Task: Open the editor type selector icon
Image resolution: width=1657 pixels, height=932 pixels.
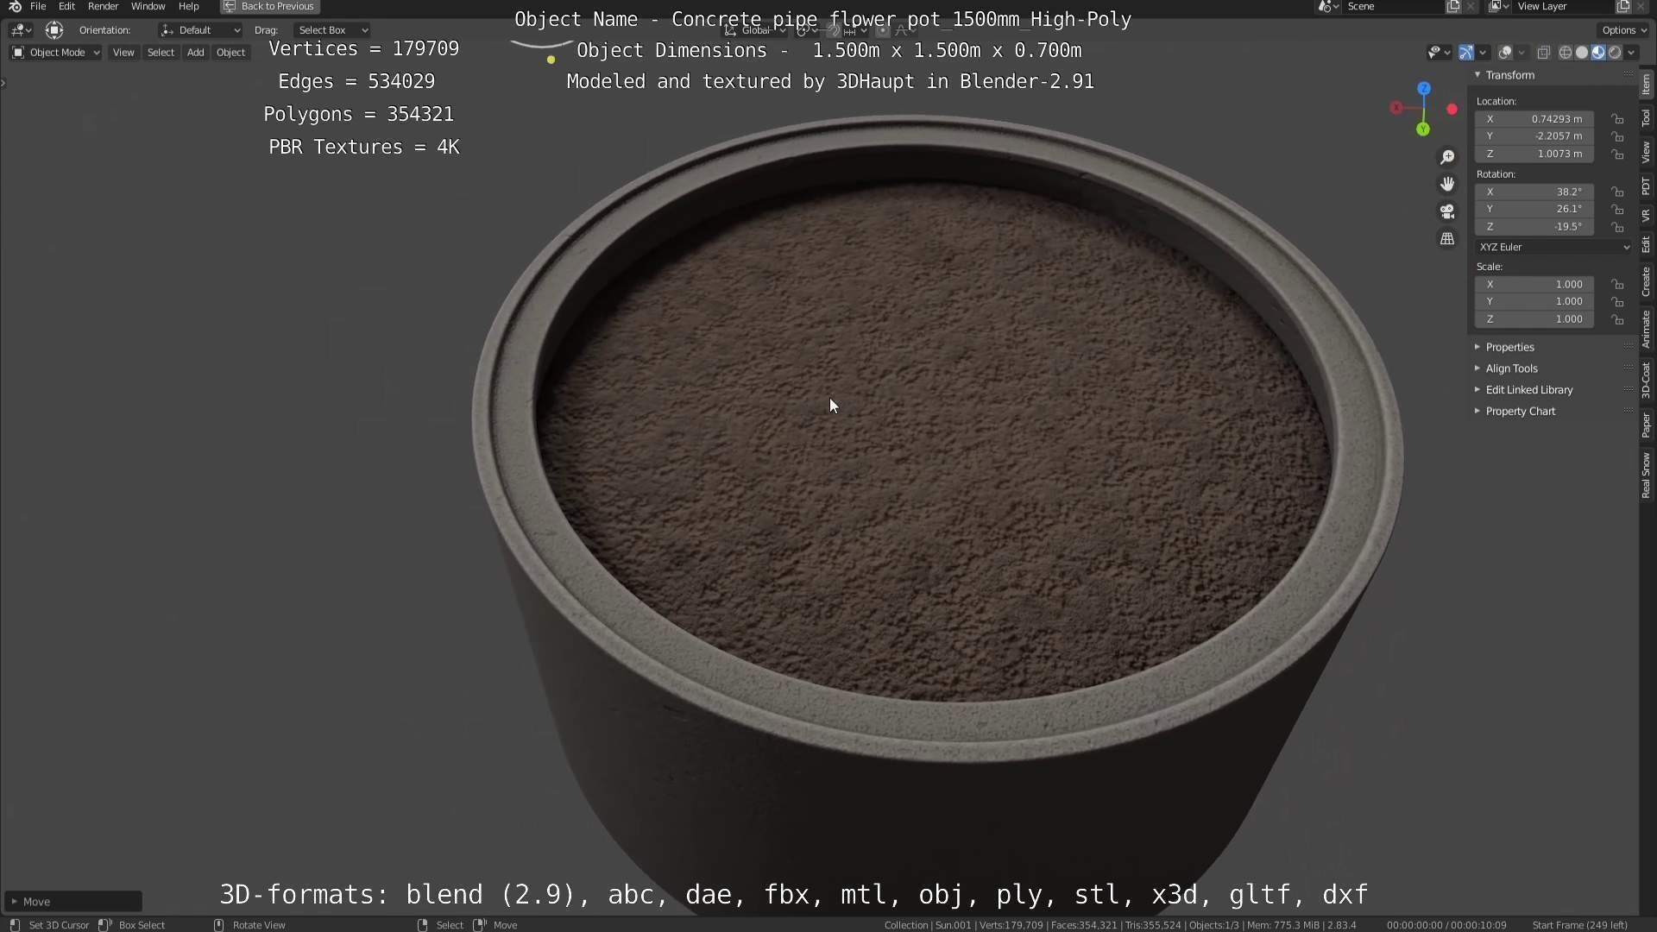Action: click(20, 30)
